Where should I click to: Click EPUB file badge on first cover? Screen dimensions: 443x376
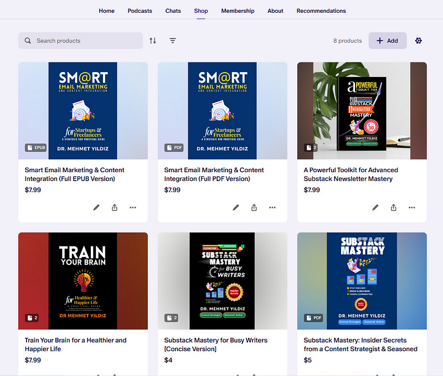point(36,147)
